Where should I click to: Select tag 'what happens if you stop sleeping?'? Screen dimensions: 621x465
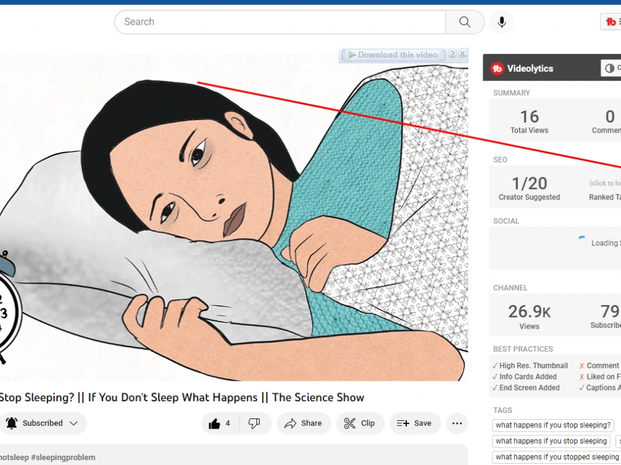[x=553, y=425]
